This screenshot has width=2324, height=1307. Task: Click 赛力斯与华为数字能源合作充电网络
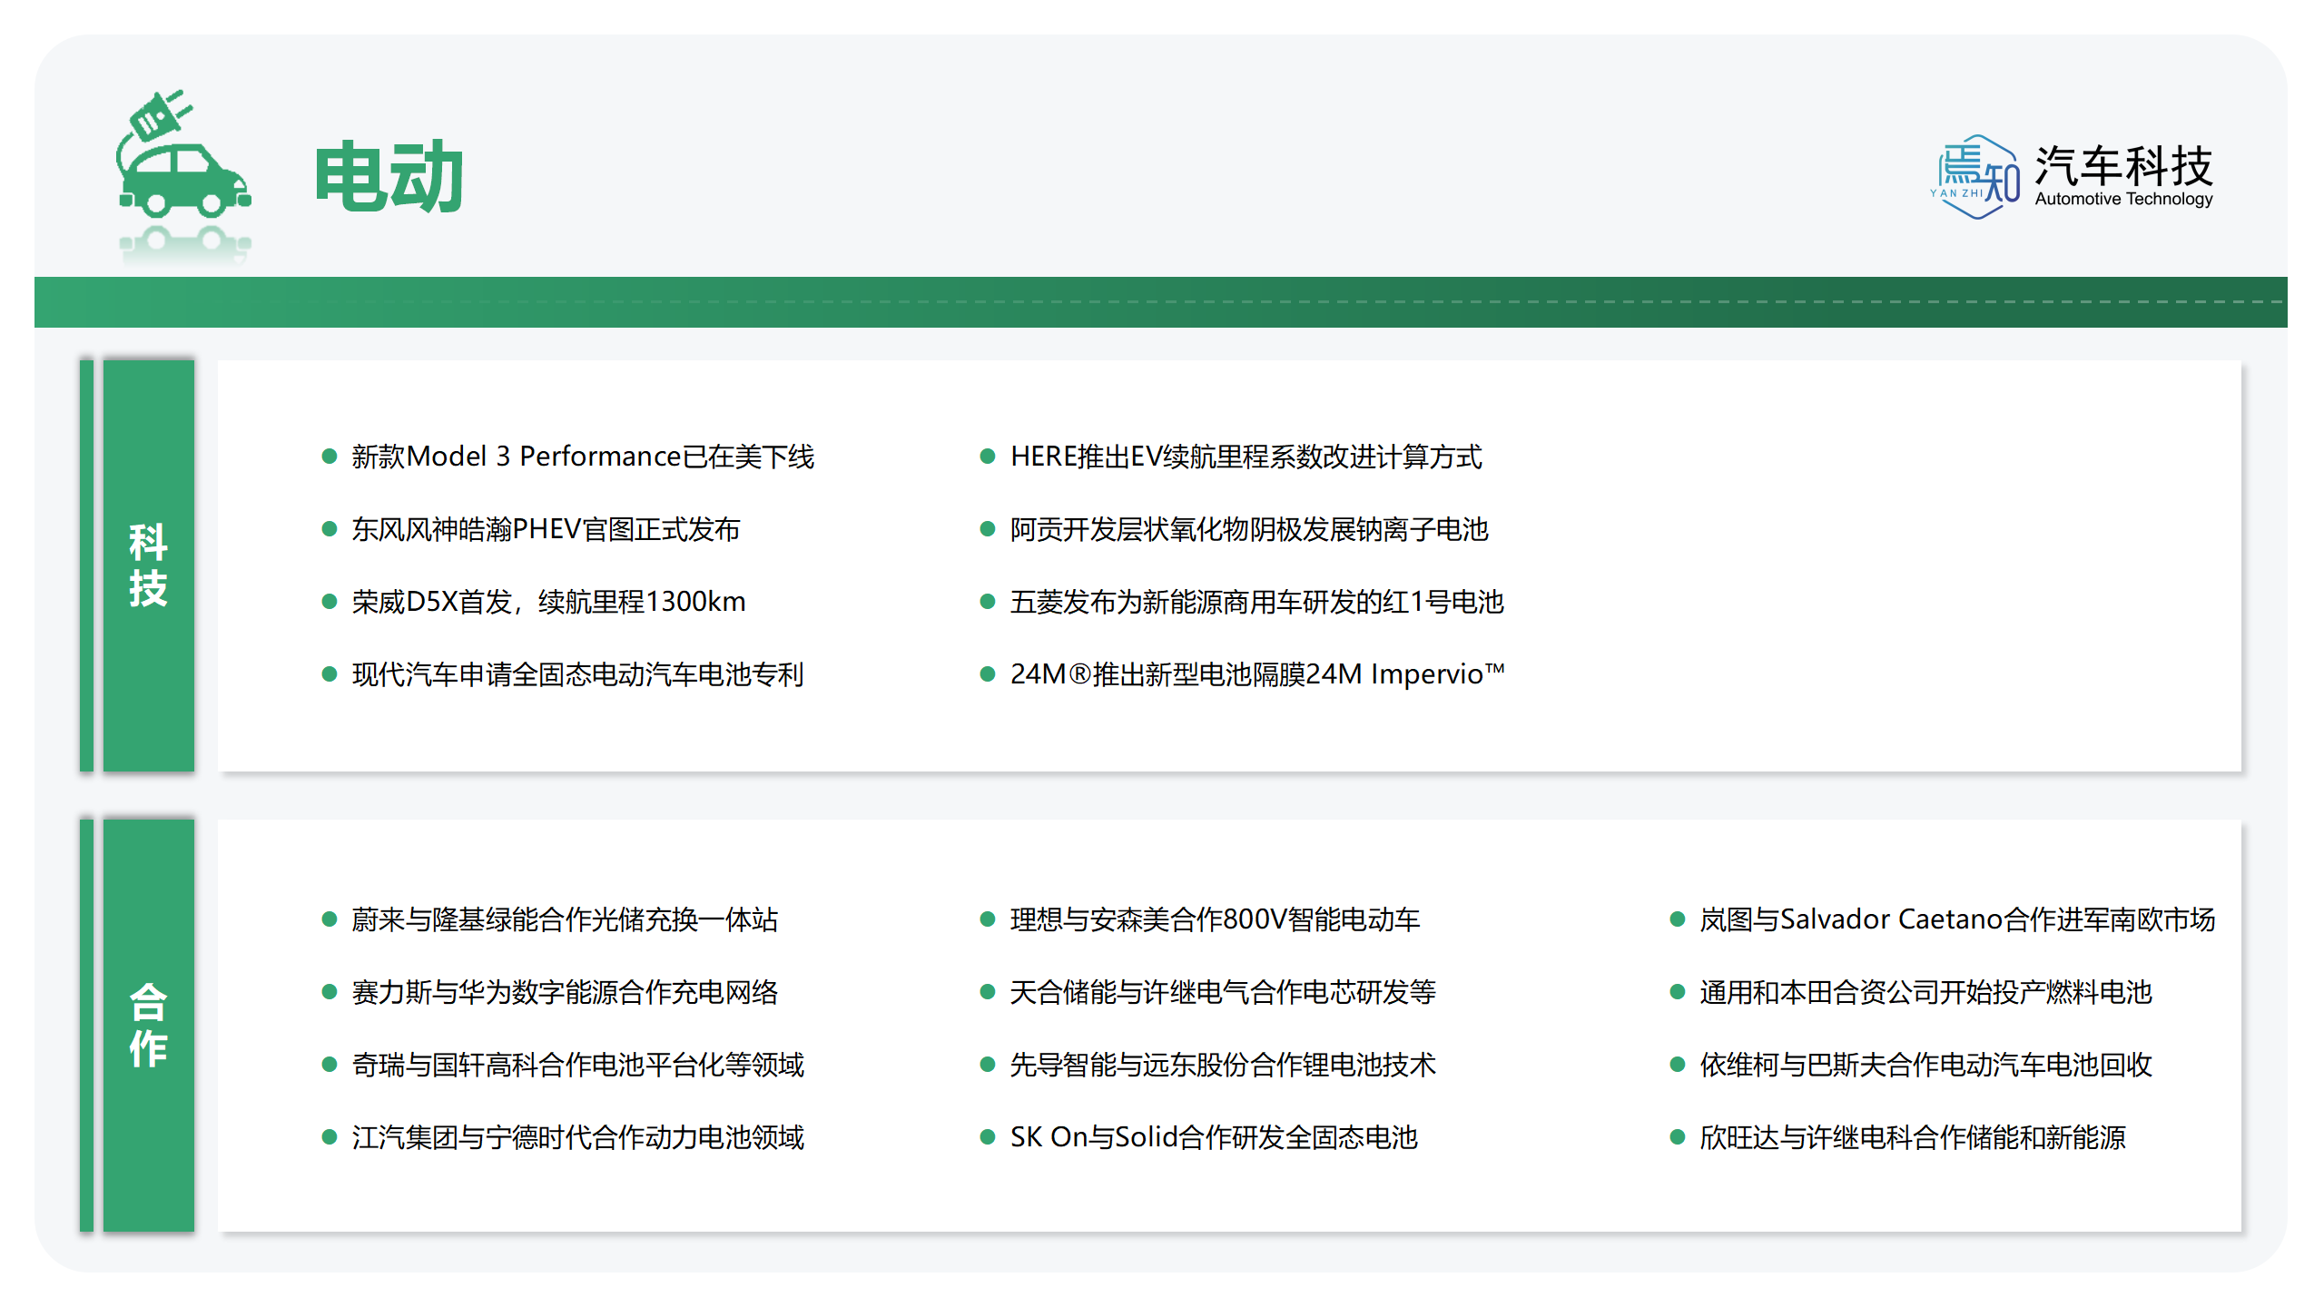point(565,992)
